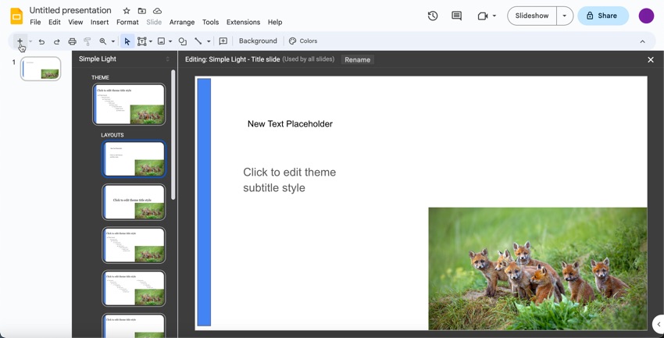Select the New Text Placeholder box
The width and height of the screenshot is (664, 338).
point(290,124)
